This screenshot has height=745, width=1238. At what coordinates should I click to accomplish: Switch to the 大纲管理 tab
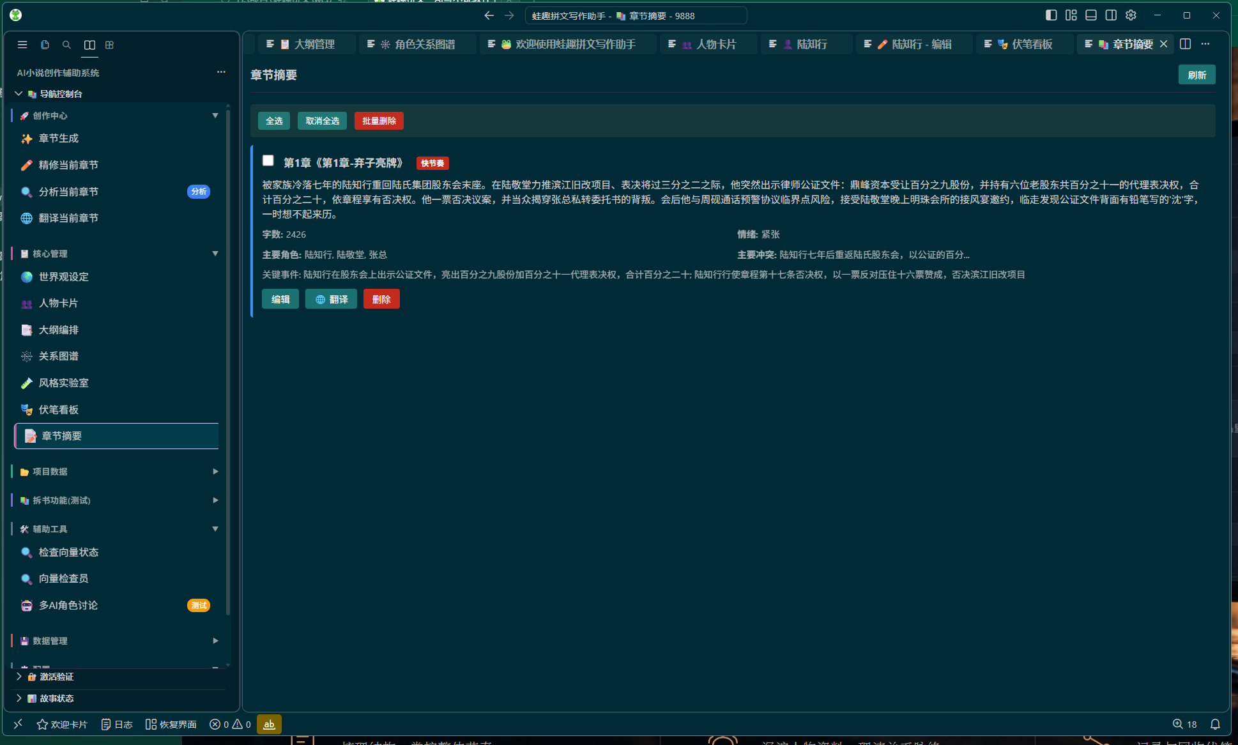(x=307, y=44)
